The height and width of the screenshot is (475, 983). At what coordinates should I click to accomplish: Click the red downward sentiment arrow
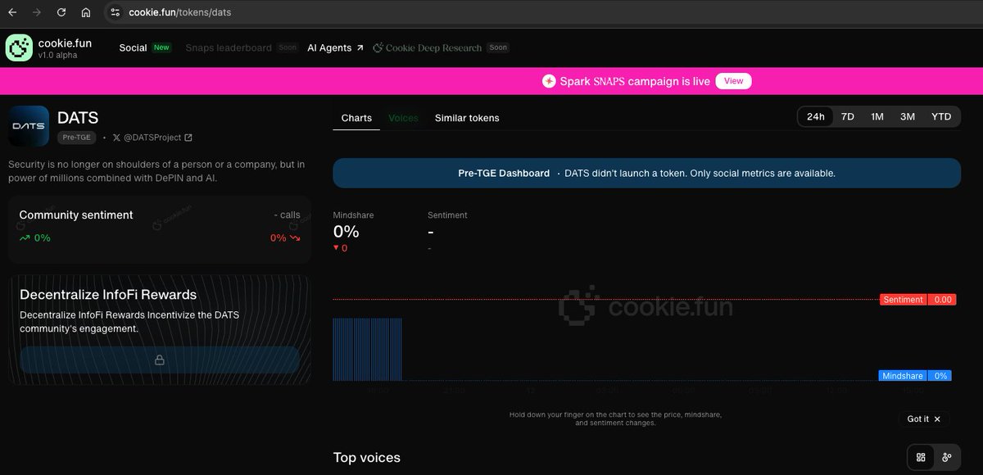(295, 237)
